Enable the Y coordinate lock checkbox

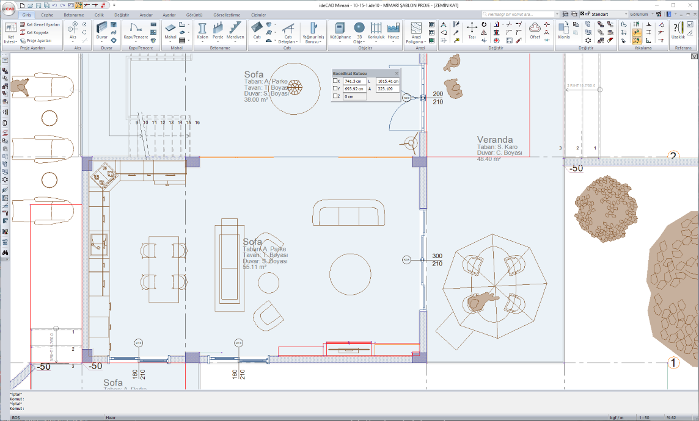click(335, 88)
